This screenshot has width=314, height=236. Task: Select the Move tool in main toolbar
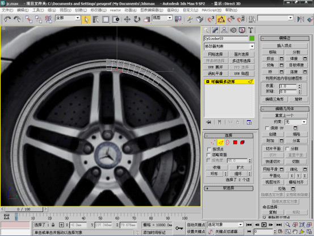(127, 19)
